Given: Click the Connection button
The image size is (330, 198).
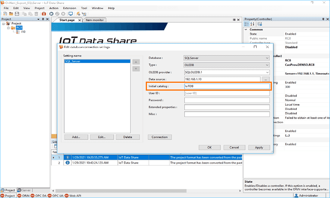Looking at the screenshot, I should (x=160, y=137).
